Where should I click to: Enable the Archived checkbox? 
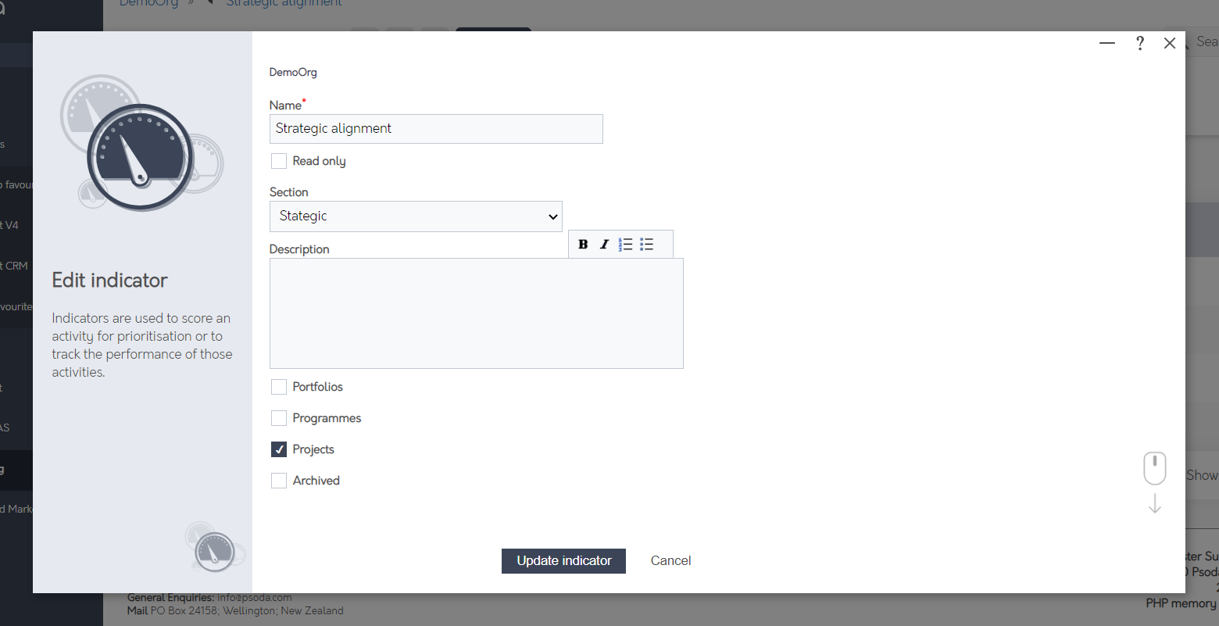[x=279, y=480]
